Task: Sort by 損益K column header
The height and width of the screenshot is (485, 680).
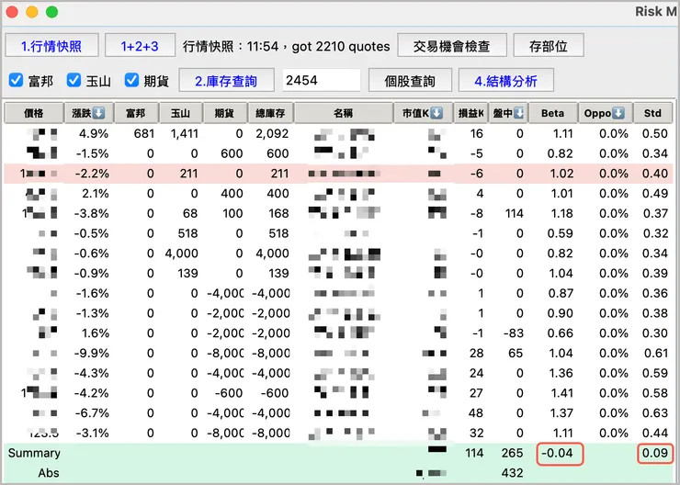Action: (471, 113)
